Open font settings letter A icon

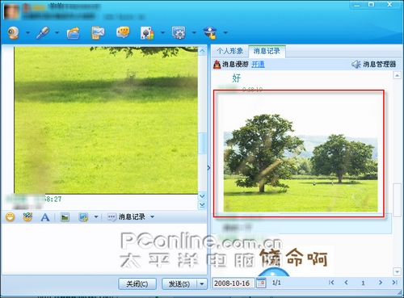pos(45,217)
